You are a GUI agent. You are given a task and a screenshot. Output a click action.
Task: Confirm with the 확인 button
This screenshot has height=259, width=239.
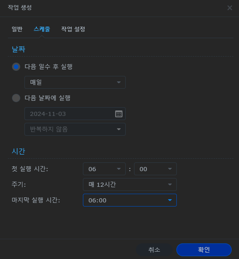pyautogui.click(x=204, y=250)
